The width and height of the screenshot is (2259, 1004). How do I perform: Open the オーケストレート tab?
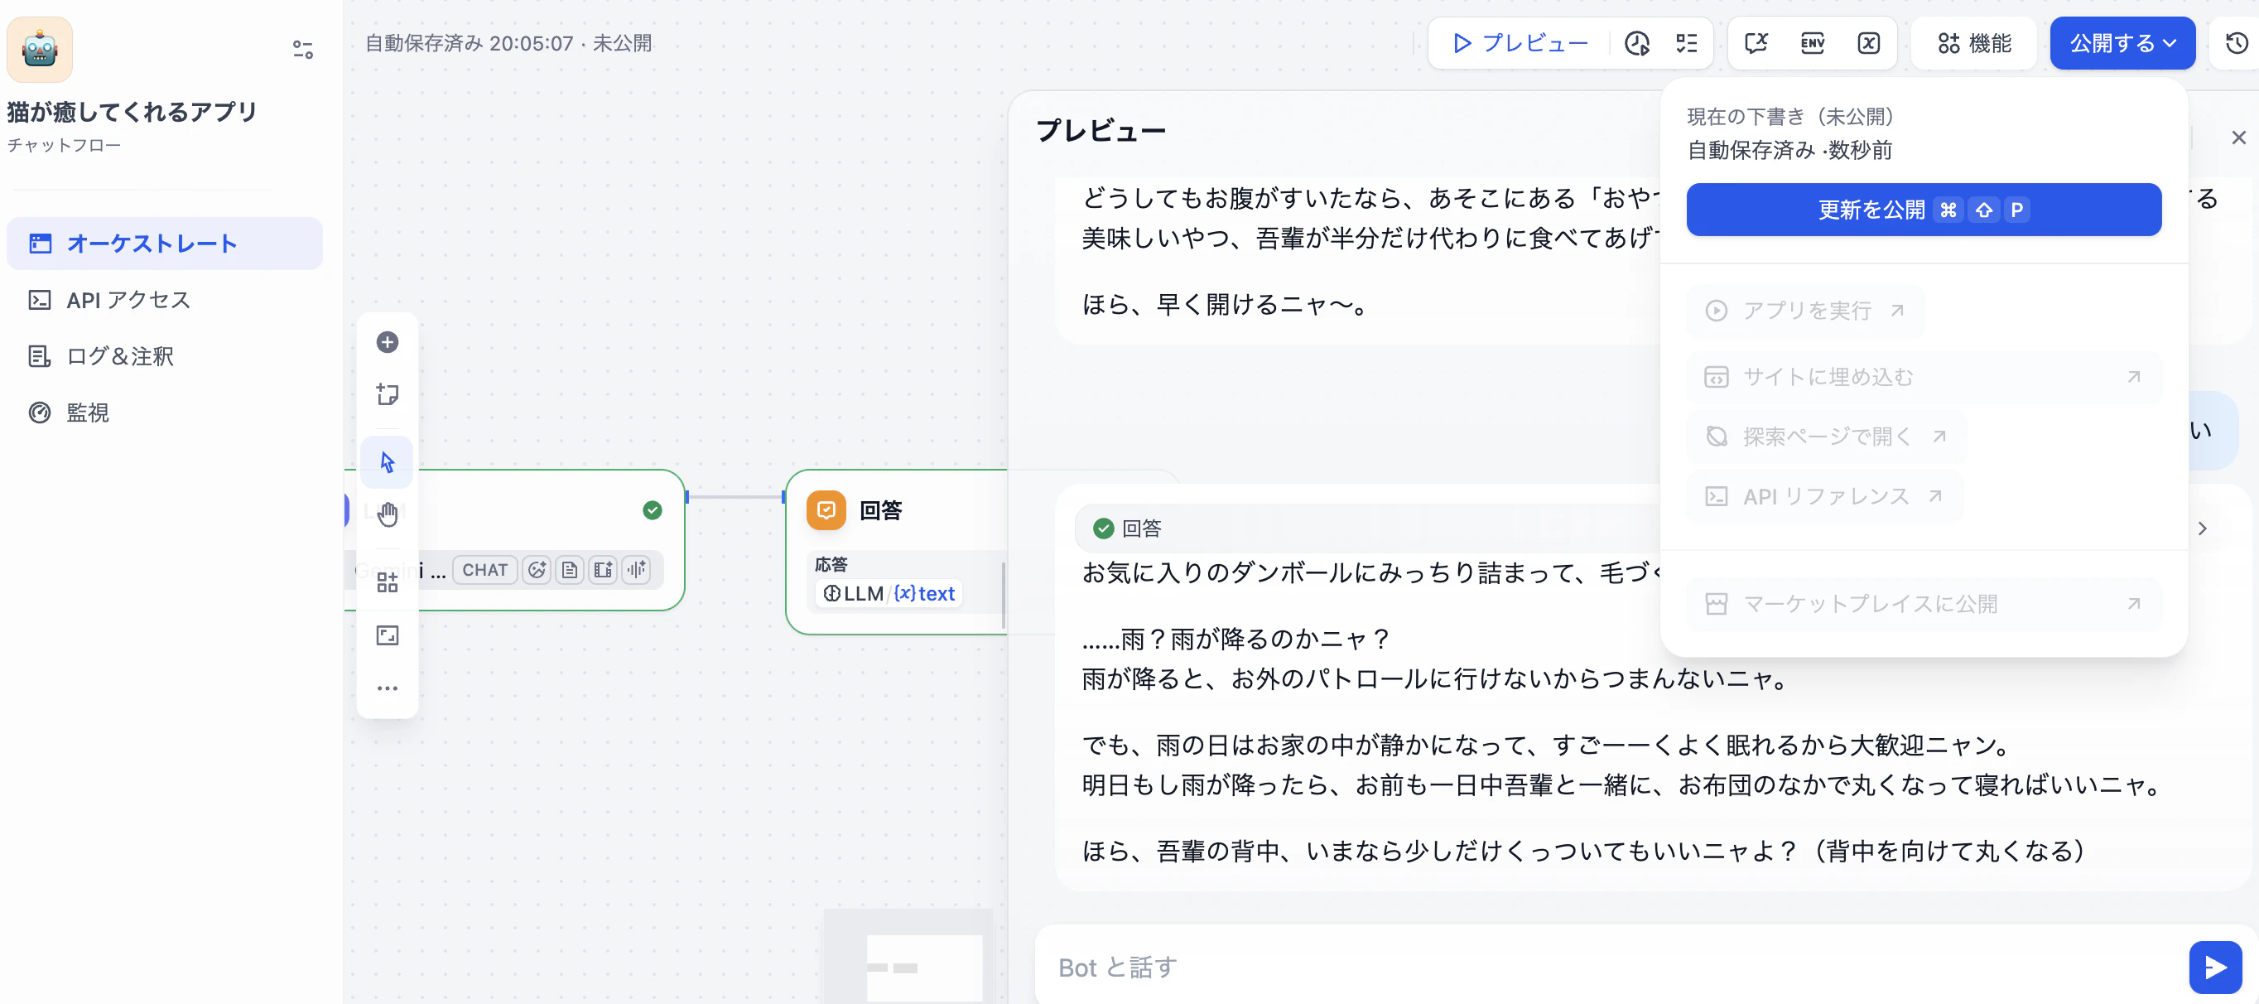pos(165,243)
